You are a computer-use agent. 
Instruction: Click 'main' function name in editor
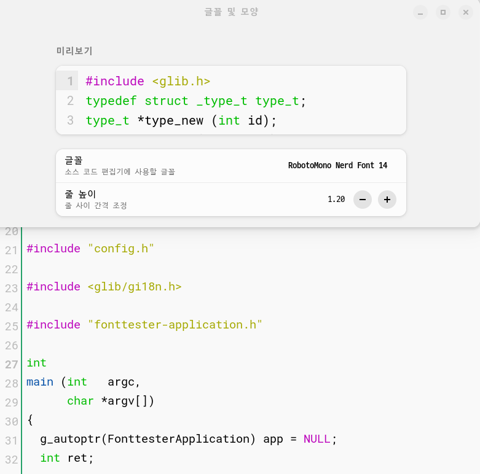point(40,382)
